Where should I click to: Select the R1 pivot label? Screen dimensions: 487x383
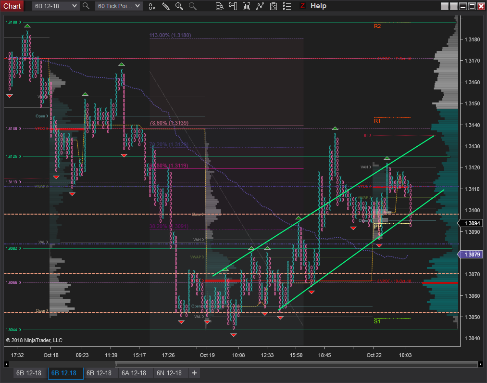pyautogui.click(x=377, y=121)
